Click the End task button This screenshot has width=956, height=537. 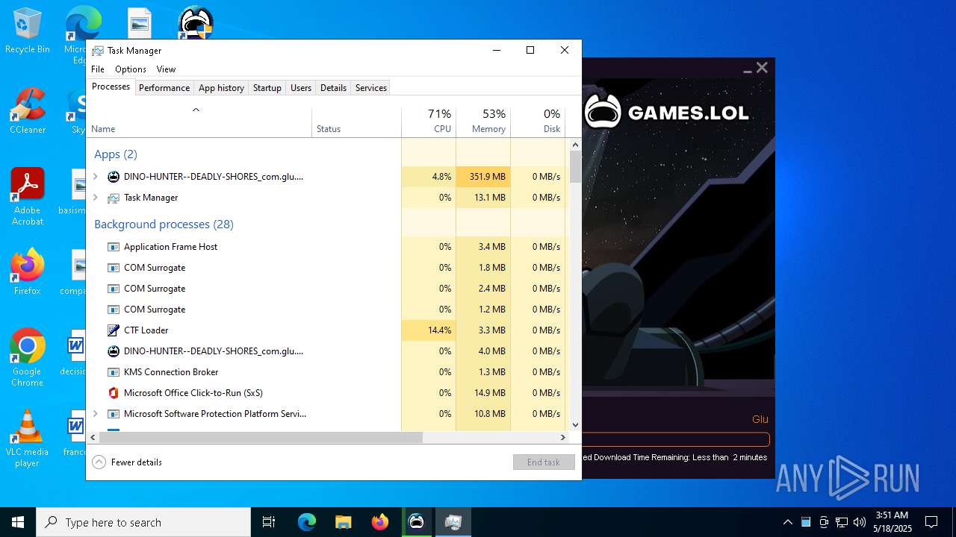click(x=544, y=462)
